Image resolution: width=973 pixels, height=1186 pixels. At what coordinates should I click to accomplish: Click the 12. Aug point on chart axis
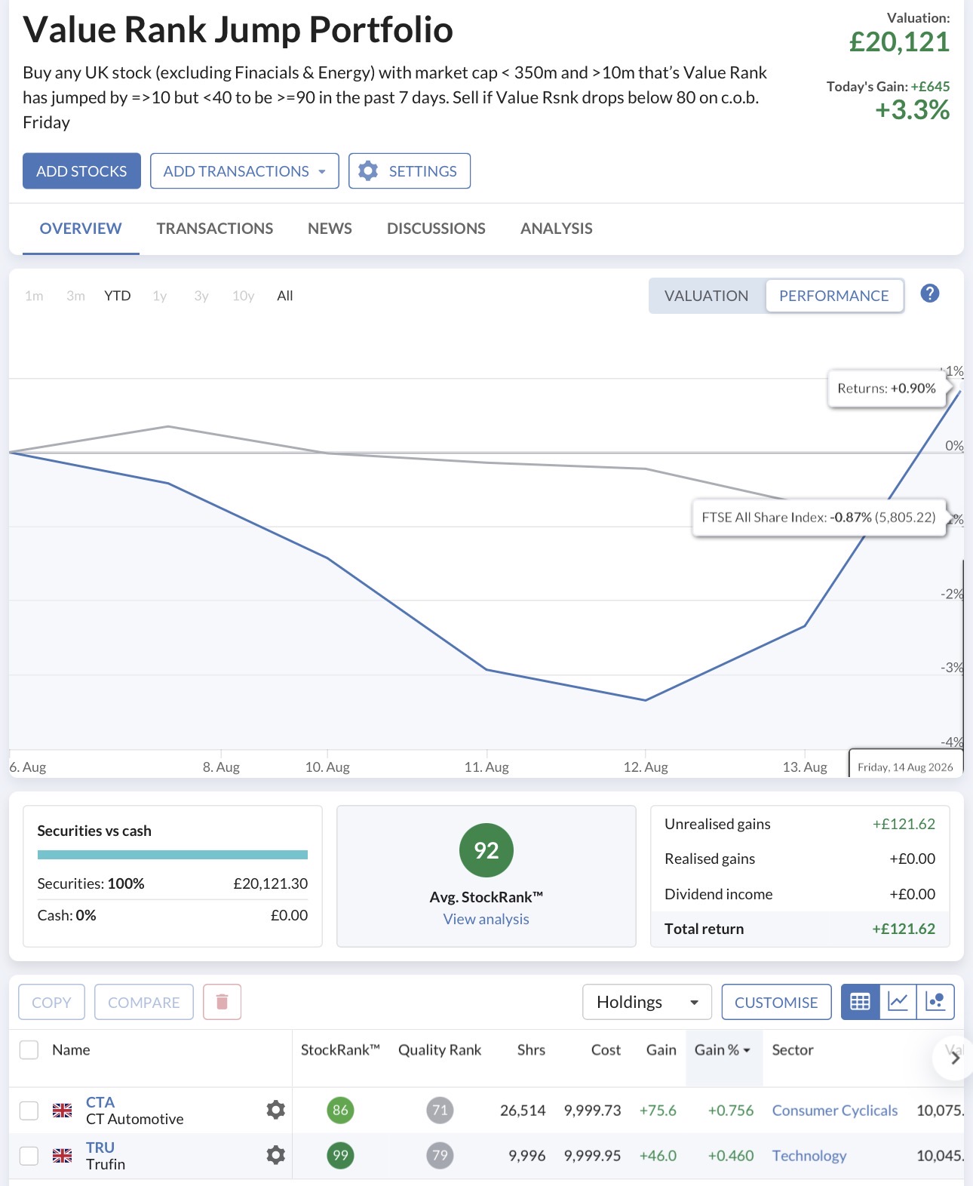pos(646,767)
